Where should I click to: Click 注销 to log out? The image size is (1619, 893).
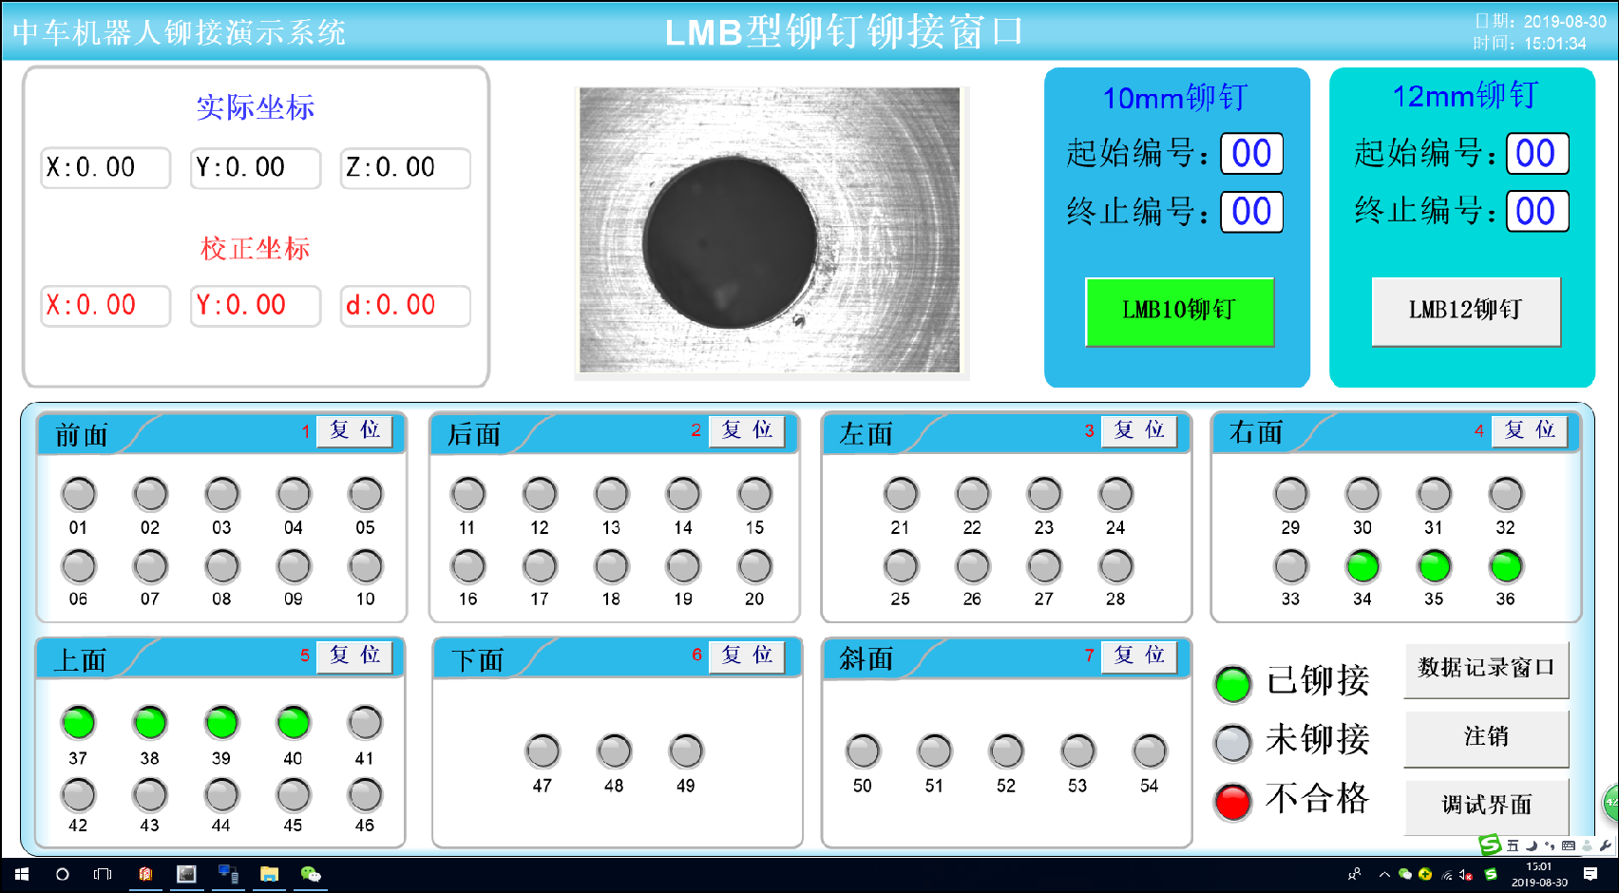1486,737
